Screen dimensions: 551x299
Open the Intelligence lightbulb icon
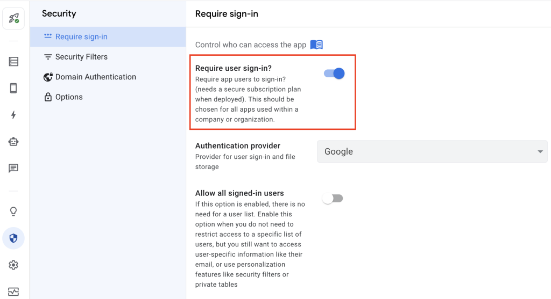tap(13, 212)
